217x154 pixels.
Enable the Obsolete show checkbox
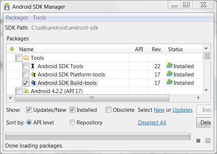[x=109, y=110]
